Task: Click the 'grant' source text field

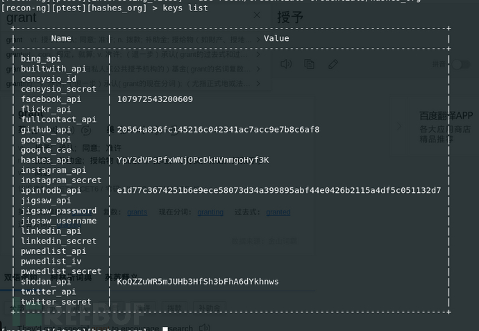Action: click(x=22, y=18)
